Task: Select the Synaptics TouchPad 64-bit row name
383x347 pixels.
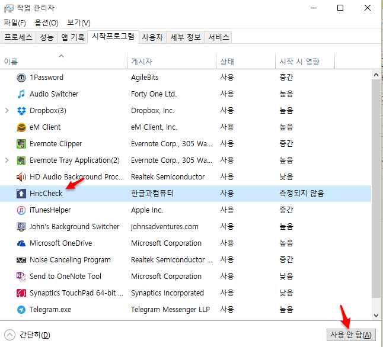Action: click(x=76, y=293)
